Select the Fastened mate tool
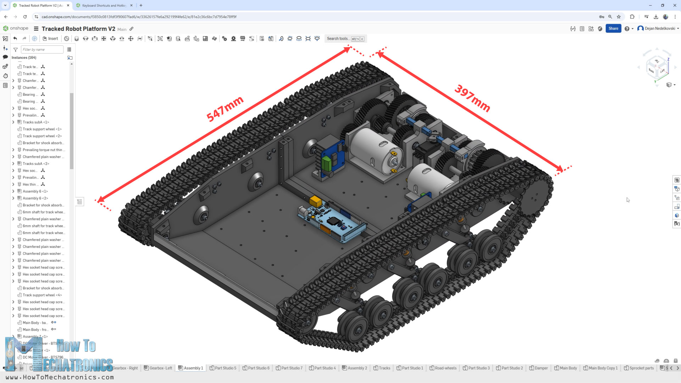 [x=76, y=39]
